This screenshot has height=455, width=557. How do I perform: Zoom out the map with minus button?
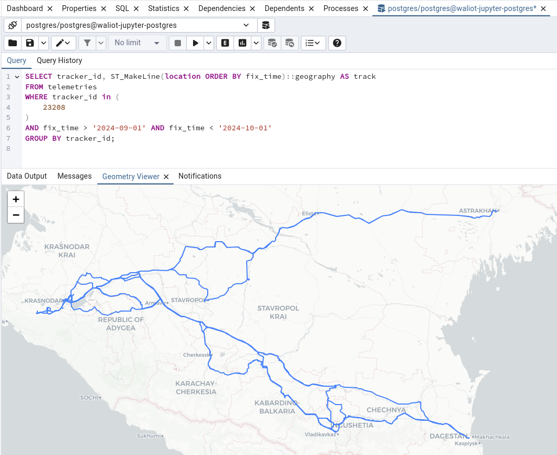click(x=16, y=215)
